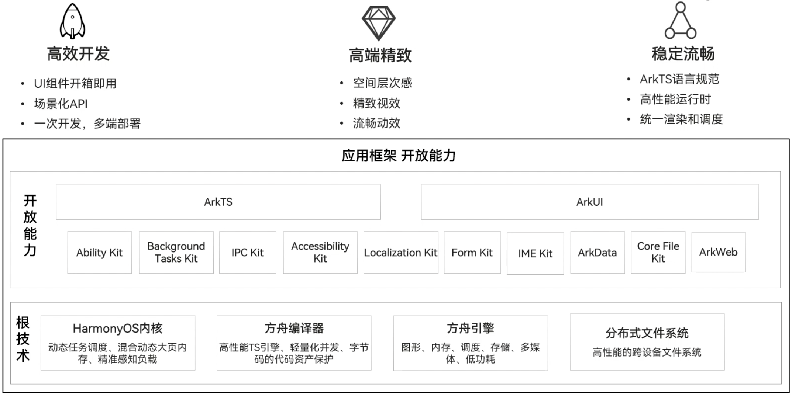
Task: Click the description 高性能的跨设备文件系统
Action: coord(647,352)
